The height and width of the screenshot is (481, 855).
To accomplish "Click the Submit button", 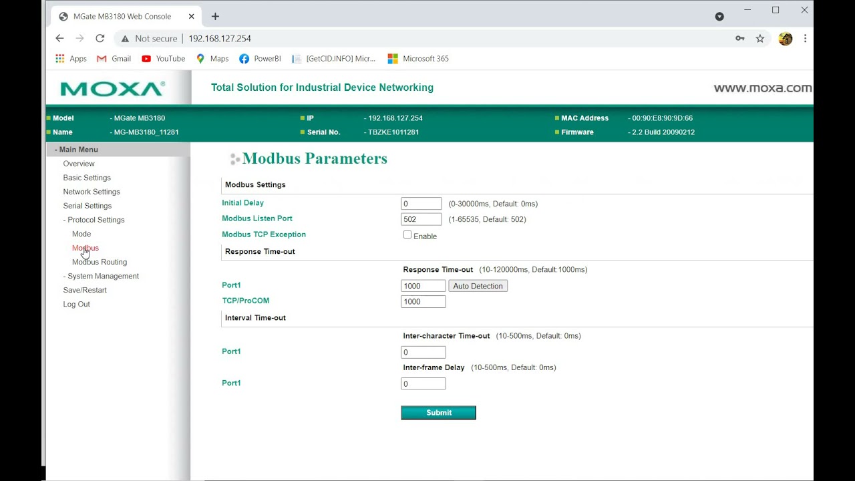I will click(438, 413).
